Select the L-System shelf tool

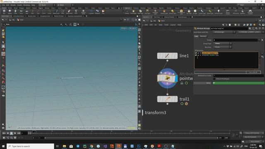pyautogui.click(x=91, y=12)
